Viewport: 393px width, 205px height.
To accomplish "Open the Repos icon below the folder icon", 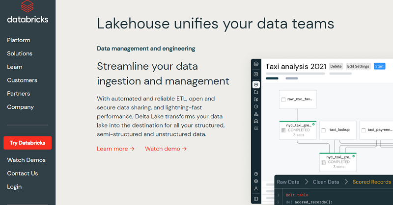I will pos(256,100).
